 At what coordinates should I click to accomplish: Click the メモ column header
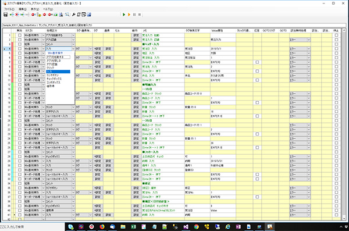(x=163, y=30)
